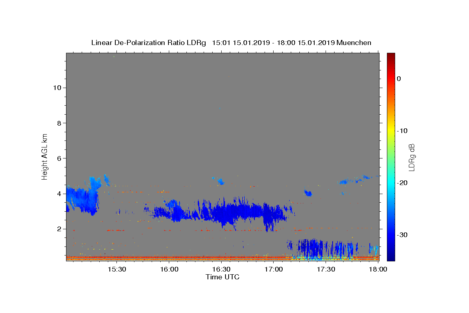Click the height tick label 2
469x313 pixels.
(x=59, y=229)
